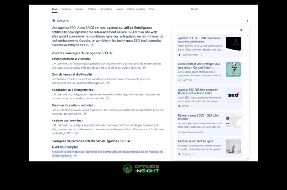Click the panda thumbnail for Cartégie card
This screenshot has width=287, height=190.
[233, 69]
